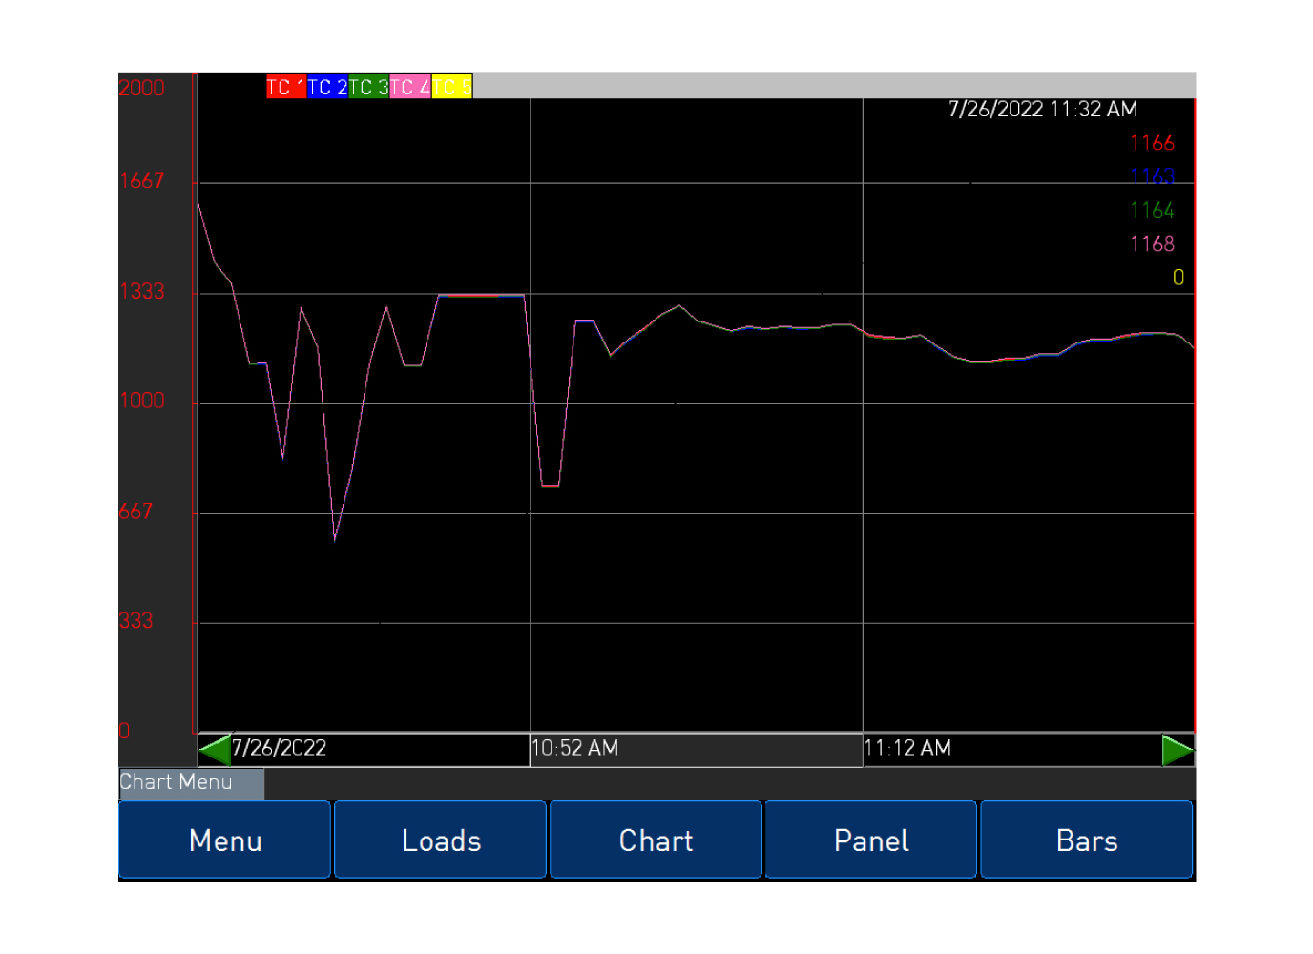
Task: Select the 10:52 AM time marker
Action: click(x=574, y=748)
